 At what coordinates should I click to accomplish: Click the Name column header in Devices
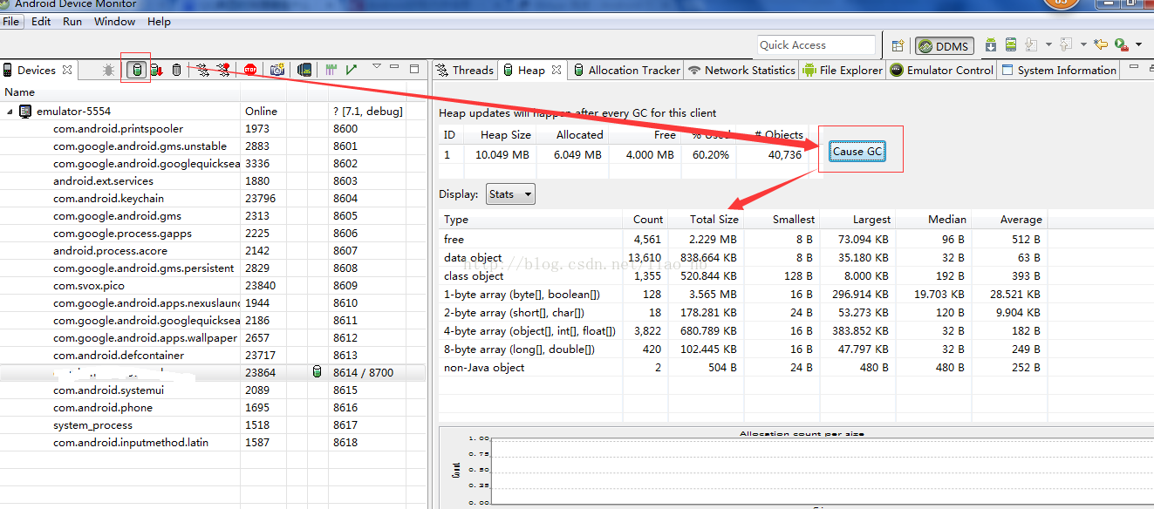(120, 92)
